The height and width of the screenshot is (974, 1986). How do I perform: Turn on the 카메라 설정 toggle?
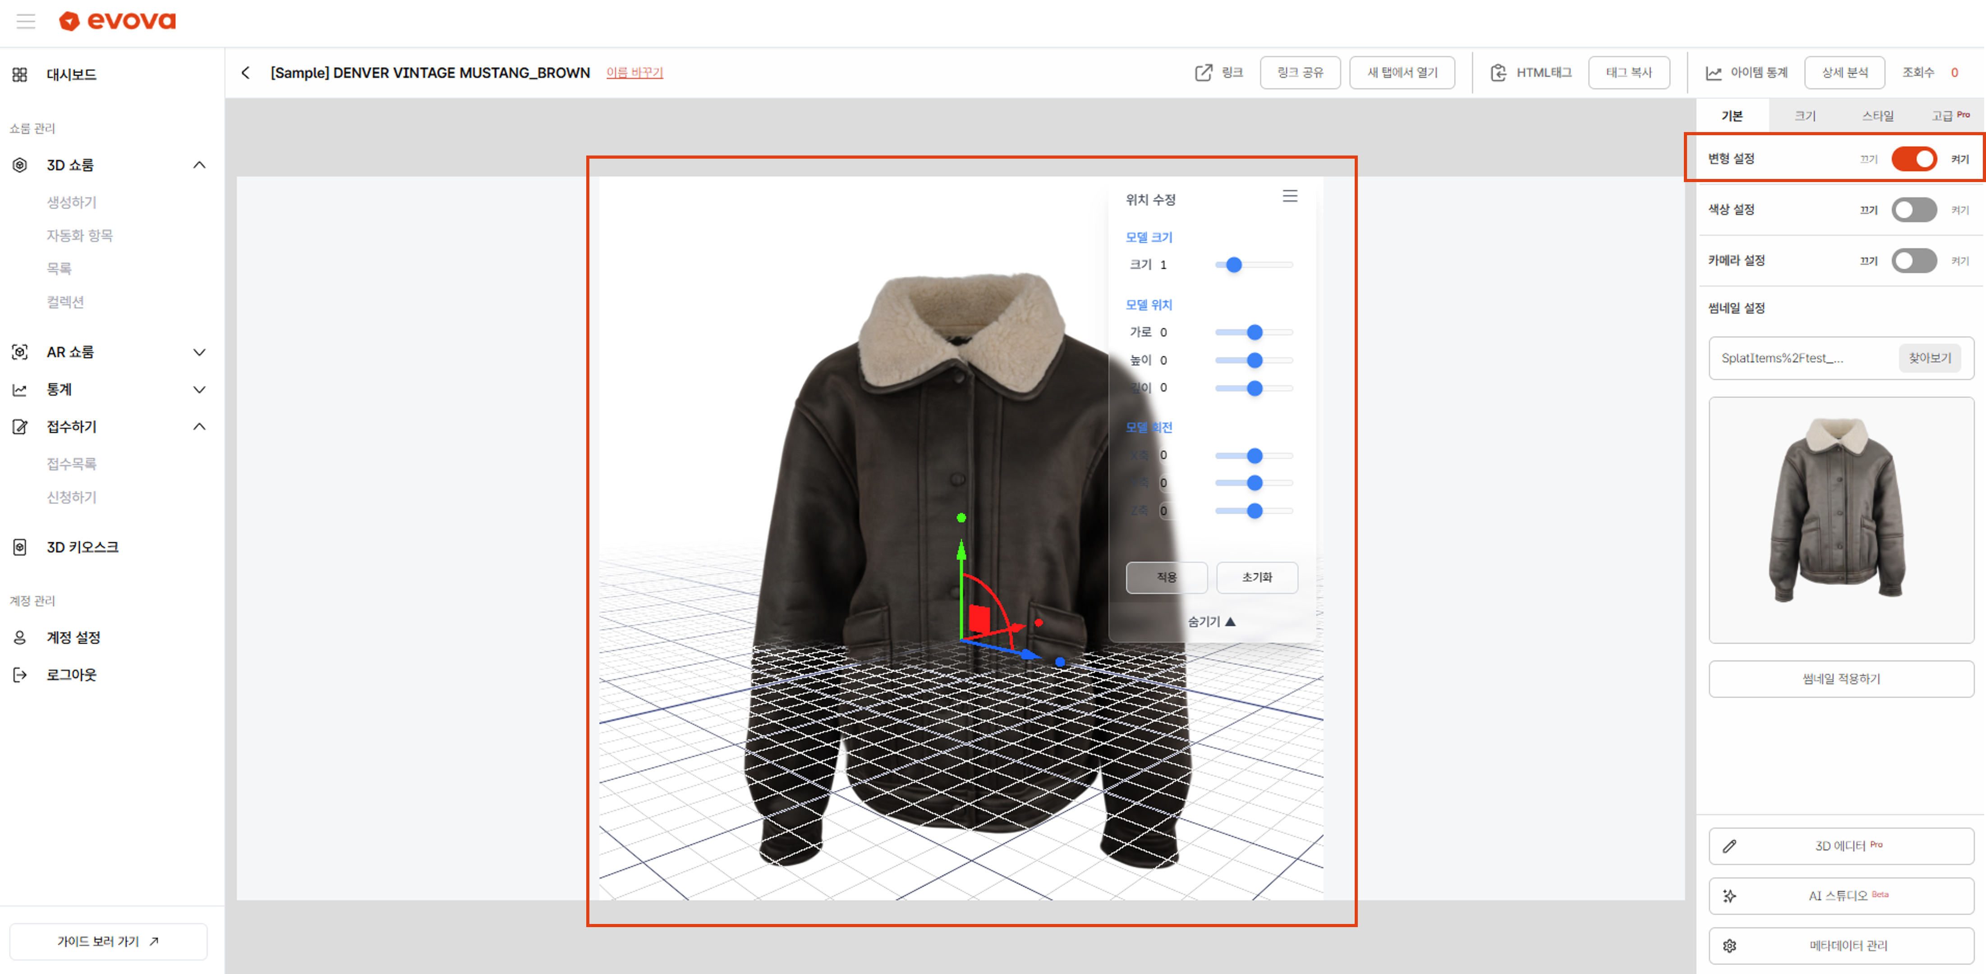coord(1914,261)
